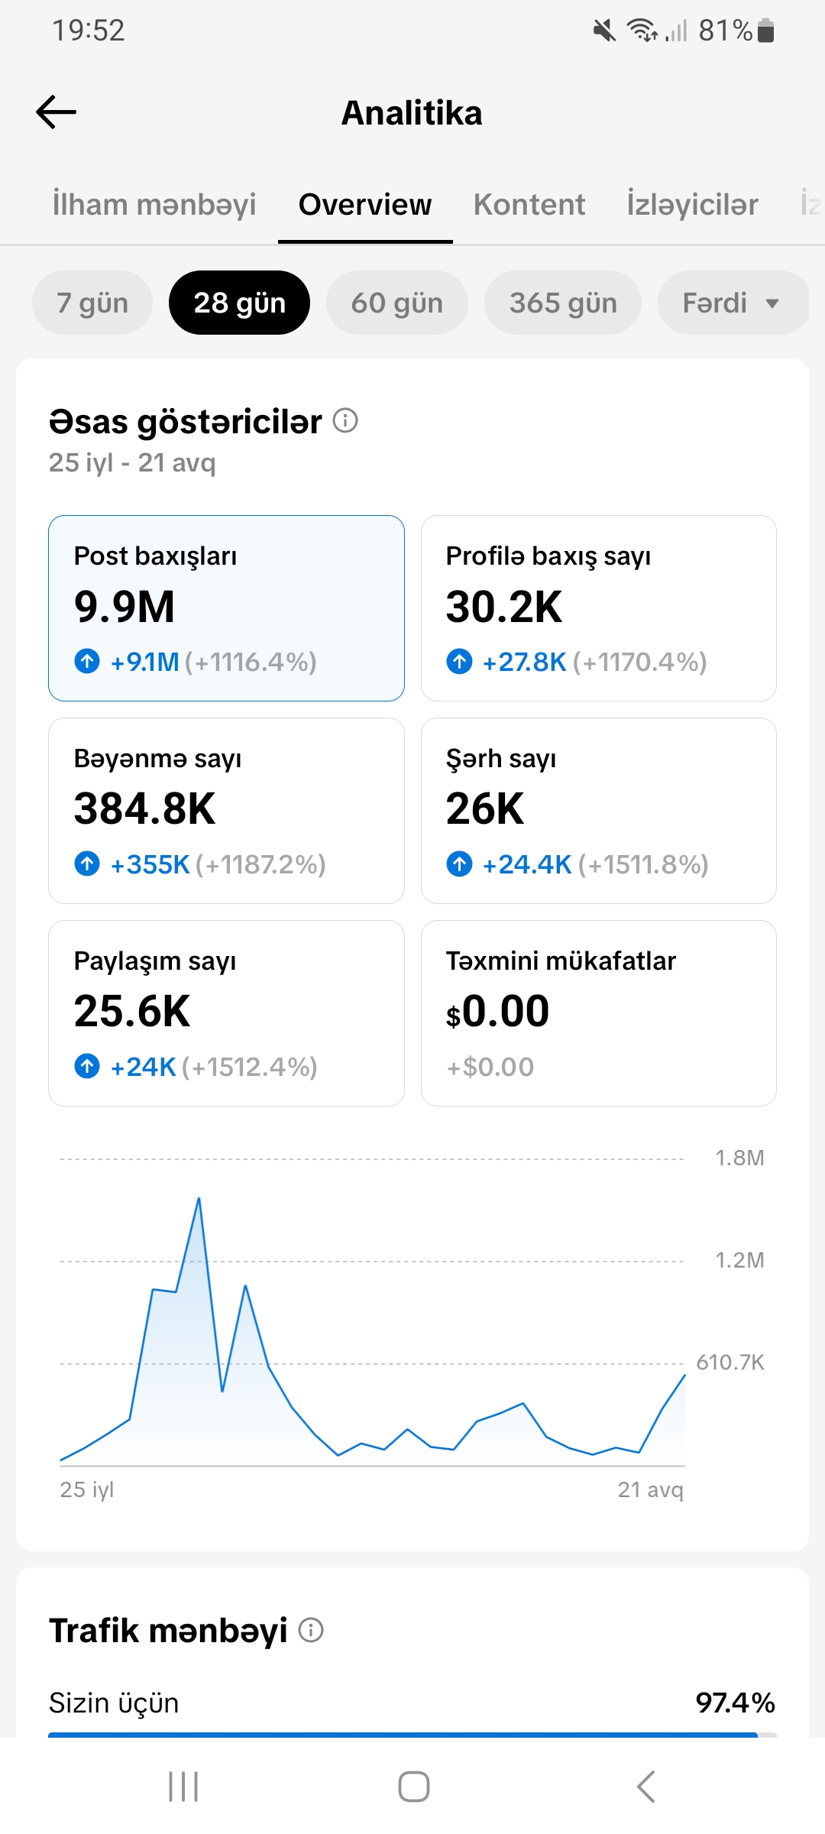Open info icon next to Əsas göstəricilər
The image size is (825, 1834).
[x=345, y=420]
